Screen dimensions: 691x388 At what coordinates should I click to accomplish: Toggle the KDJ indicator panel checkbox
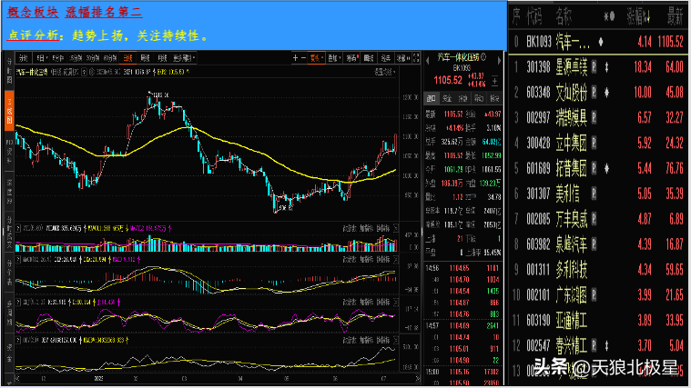point(18,302)
